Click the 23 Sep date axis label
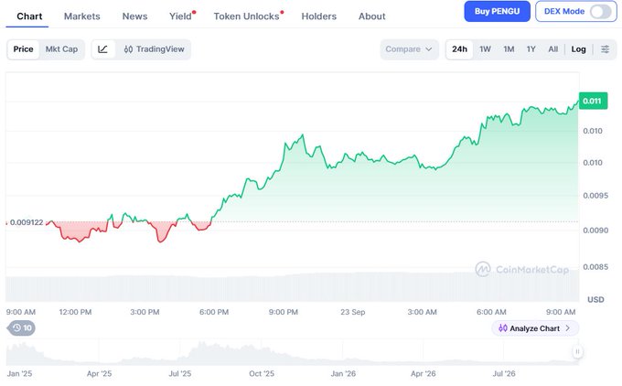 click(353, 312)
